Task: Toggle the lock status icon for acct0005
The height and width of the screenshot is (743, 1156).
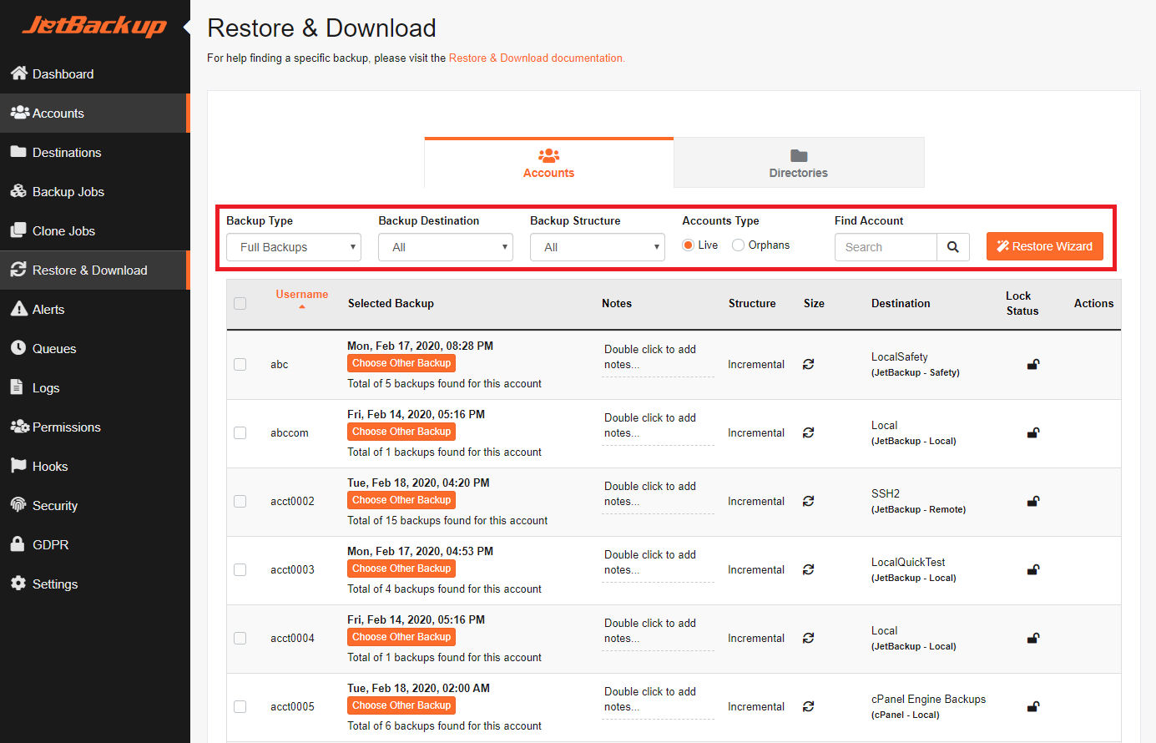Action: pos(1033,706)
